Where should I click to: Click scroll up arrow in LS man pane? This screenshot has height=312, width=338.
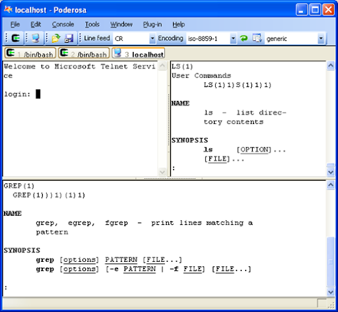[331, 65]
